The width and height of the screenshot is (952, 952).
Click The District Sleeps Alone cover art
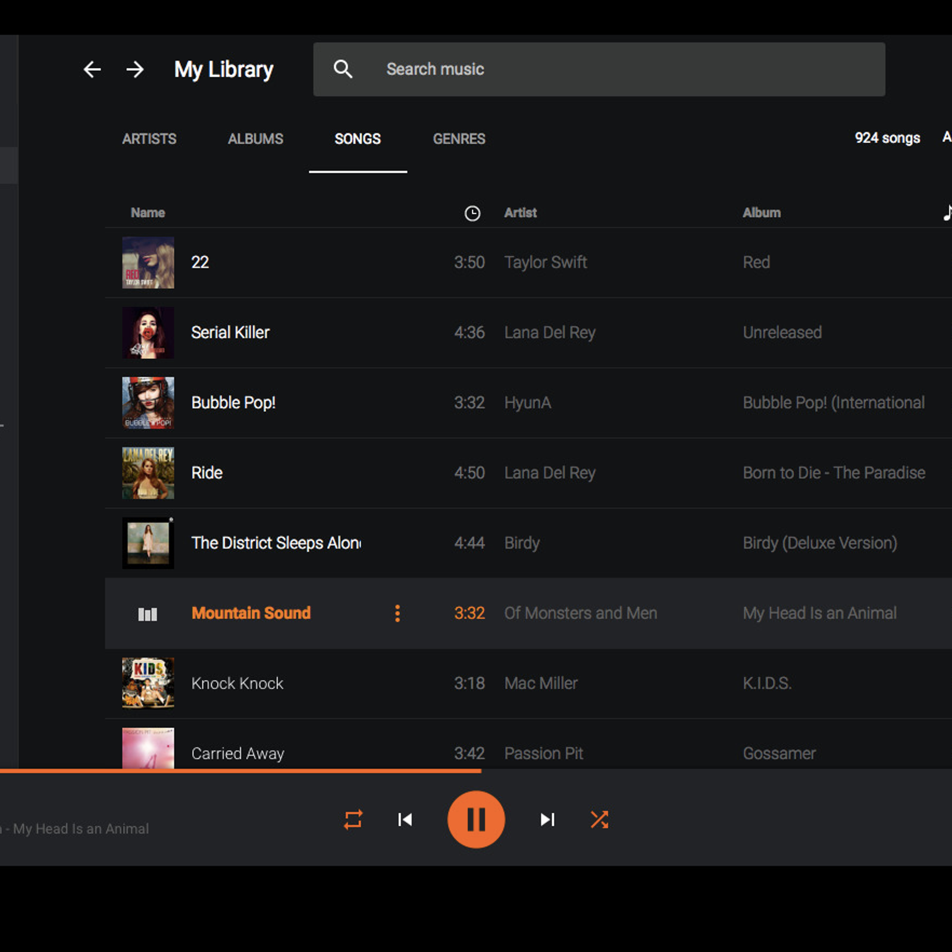pyautogui.click(x=148, y=543)
